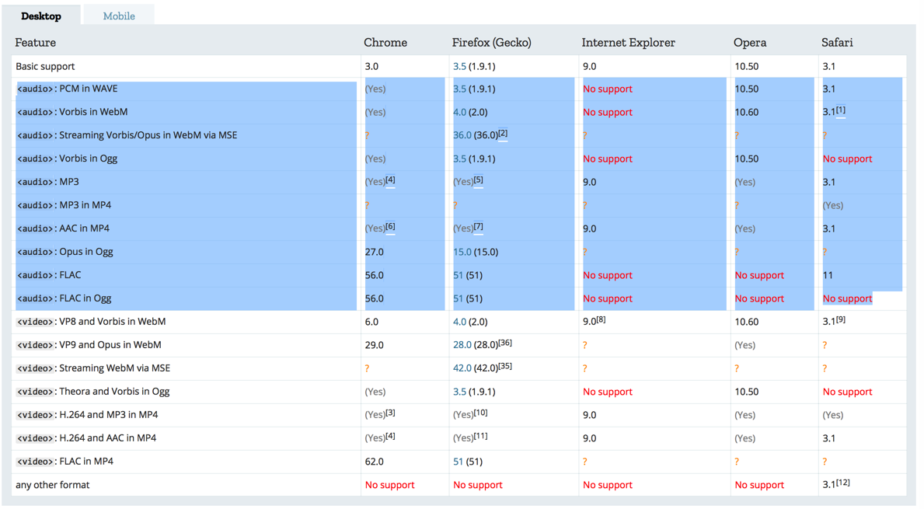924x509 pixels.
Task: Click Internet Explorer 'No support' in PCM in WAVE row
Action: 608,89
